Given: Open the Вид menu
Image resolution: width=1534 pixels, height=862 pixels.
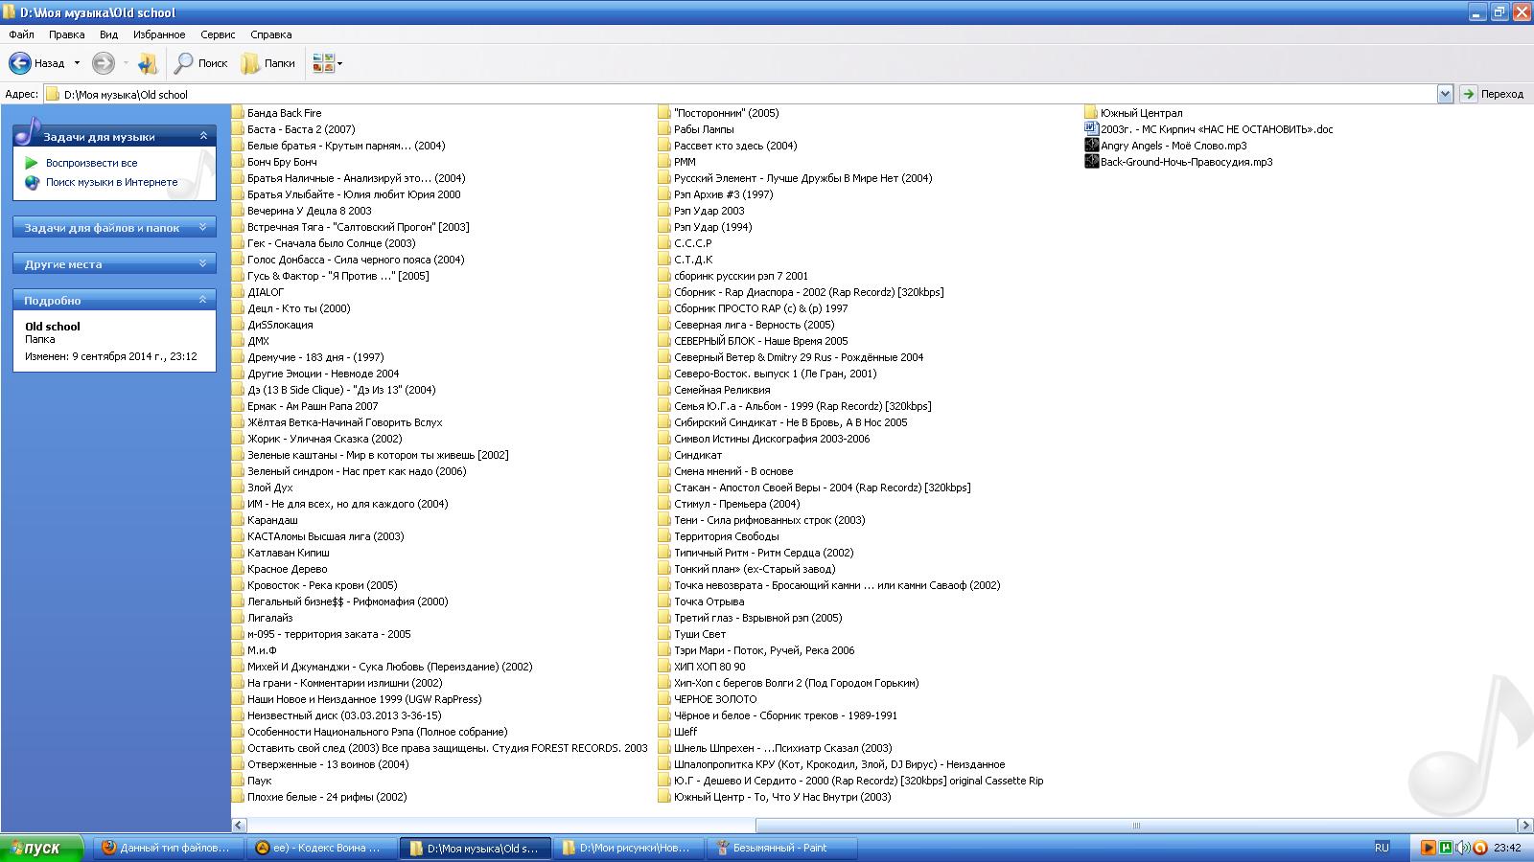Looking at the screenshot, I should point(109,34).
